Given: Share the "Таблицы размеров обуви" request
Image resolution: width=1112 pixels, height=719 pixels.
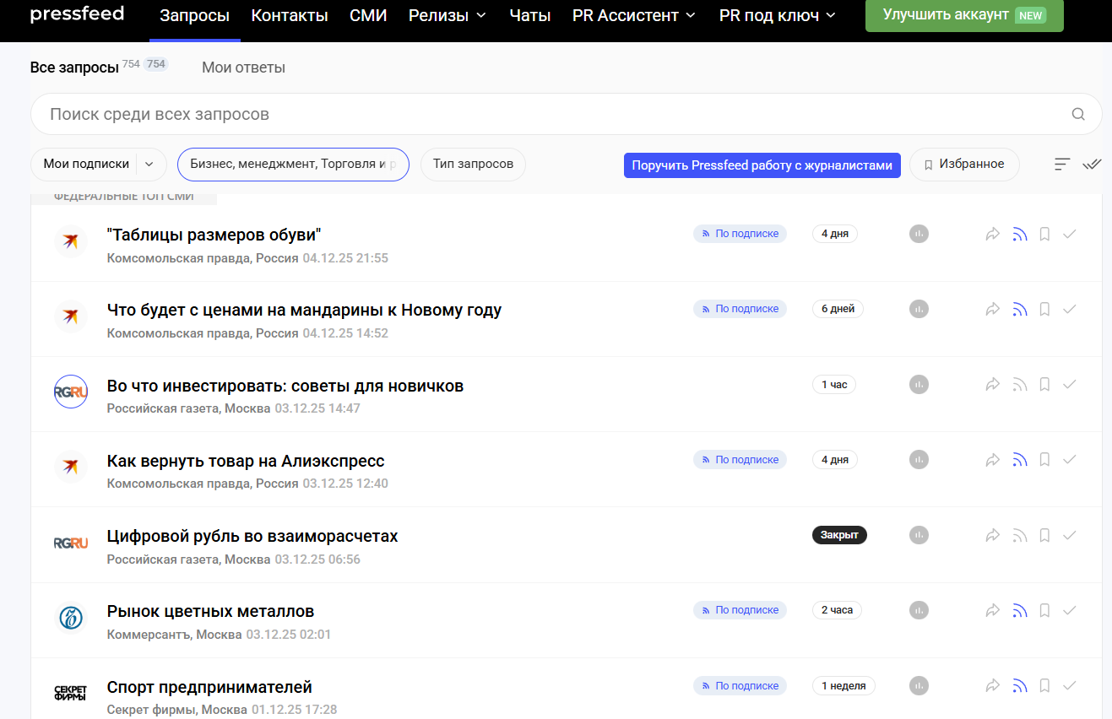Looking at the screenshot, I should click(993, 235).
